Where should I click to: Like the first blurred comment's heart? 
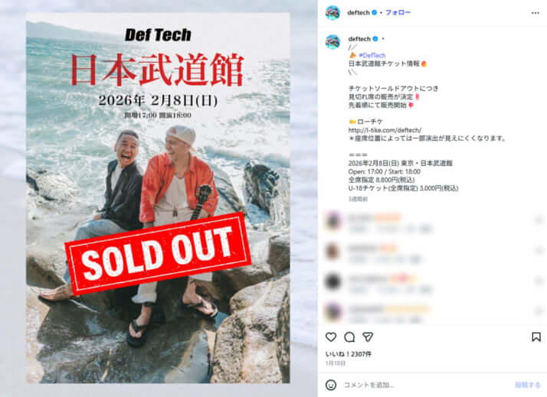[x=539, y=220]
